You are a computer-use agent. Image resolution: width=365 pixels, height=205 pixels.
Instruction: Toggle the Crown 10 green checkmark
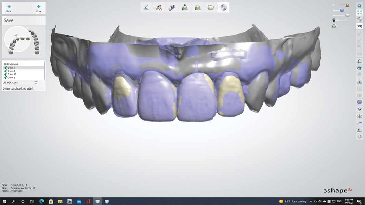click(5, 74)
